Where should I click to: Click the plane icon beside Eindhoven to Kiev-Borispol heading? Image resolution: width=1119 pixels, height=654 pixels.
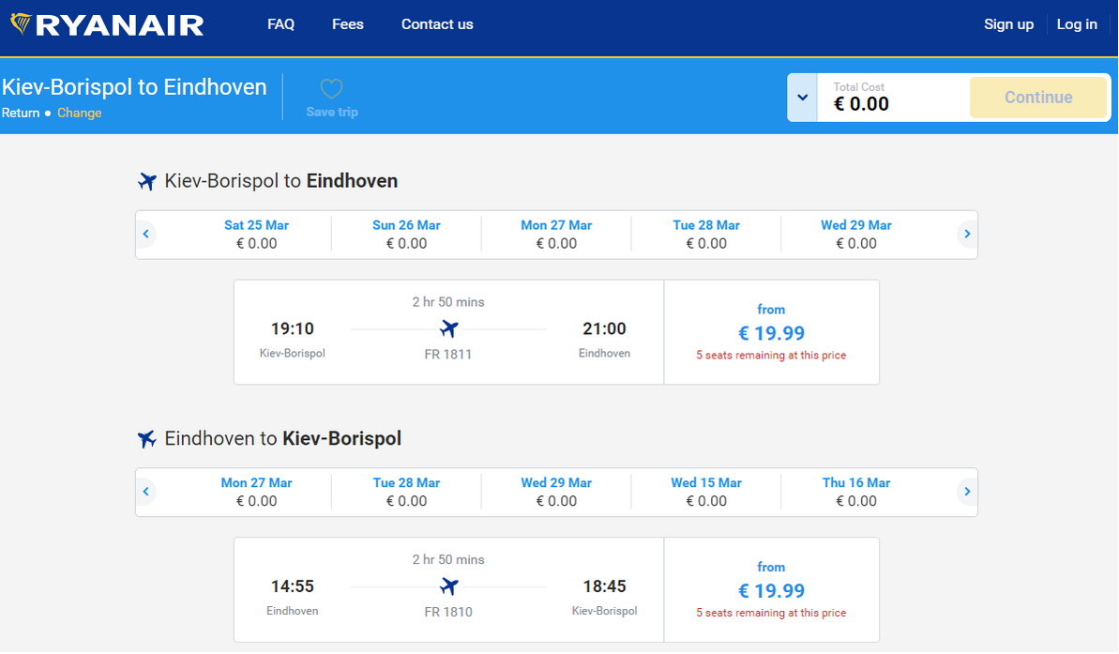[147, 439]
